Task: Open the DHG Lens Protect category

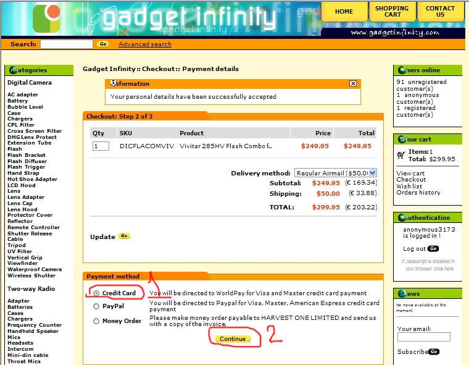Action: tap(32, 137)
